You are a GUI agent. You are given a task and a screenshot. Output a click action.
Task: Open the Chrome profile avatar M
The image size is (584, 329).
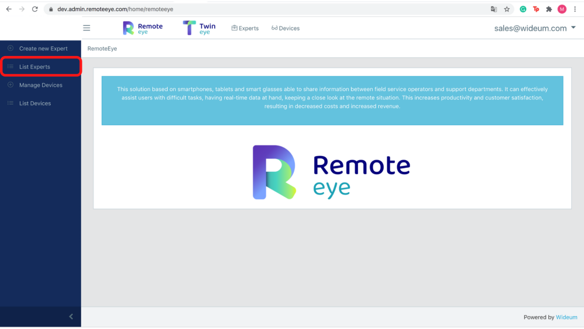pyautogui.click(x=562, y=9)
